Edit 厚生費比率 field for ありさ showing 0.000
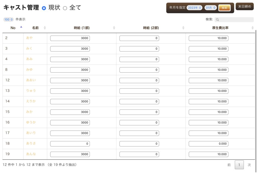Image resolution: width=257 pixels, height=173 pixels. point(209,144)
